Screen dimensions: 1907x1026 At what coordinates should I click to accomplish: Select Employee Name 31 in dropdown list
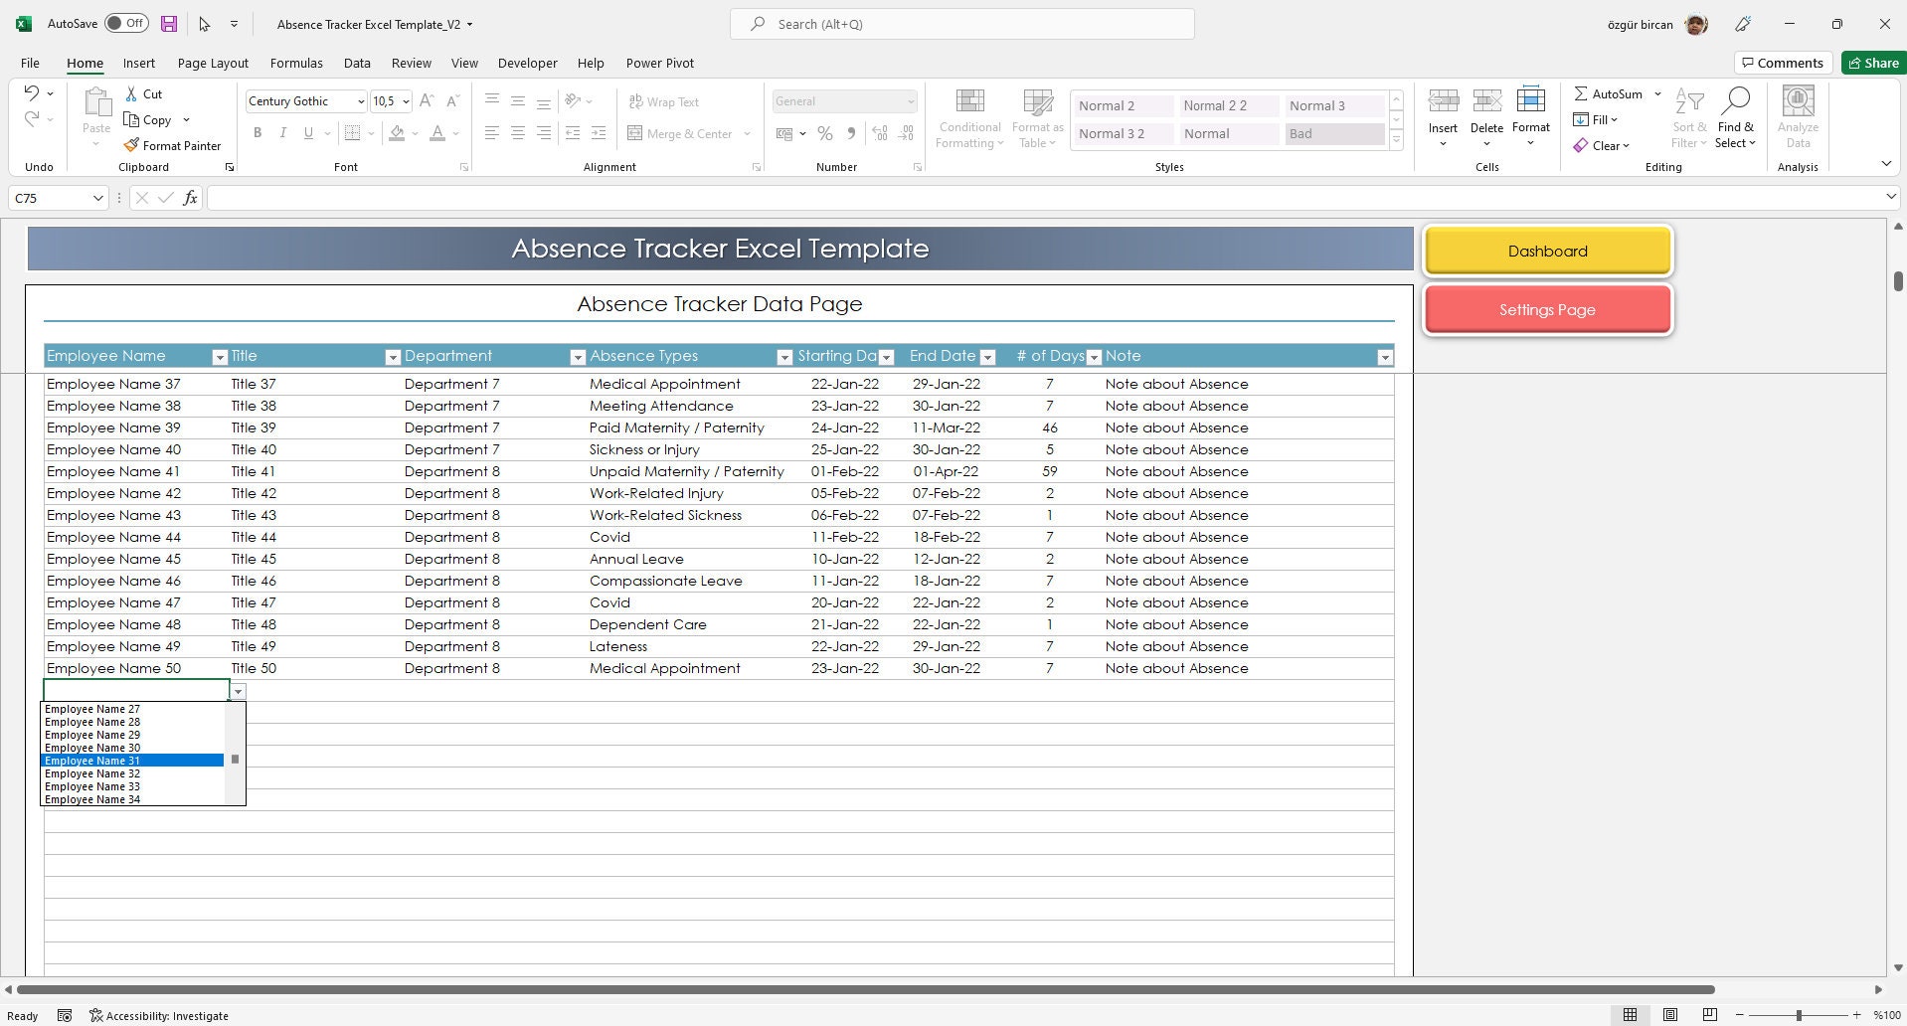132,761
